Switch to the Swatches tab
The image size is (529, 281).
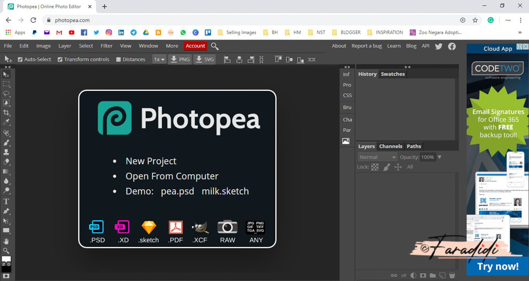point(393,74)
